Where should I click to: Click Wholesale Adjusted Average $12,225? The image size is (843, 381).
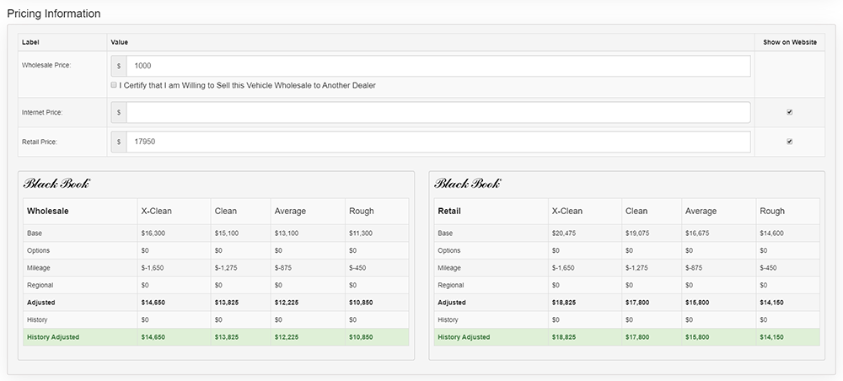(x=287, y=303)
